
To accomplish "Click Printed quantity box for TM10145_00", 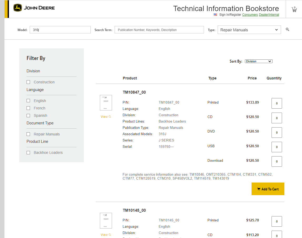I will coord(277,221).
